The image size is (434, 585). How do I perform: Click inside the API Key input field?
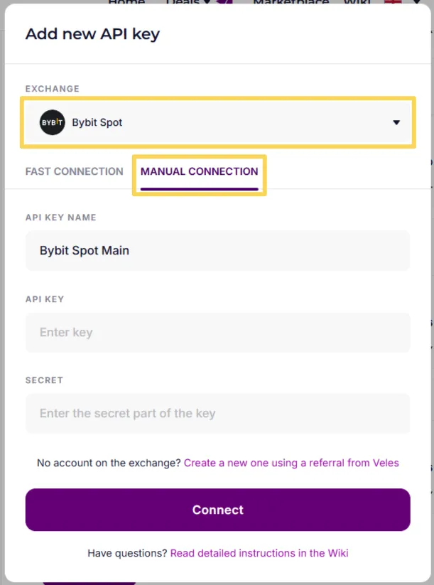(x=217, y=332)
